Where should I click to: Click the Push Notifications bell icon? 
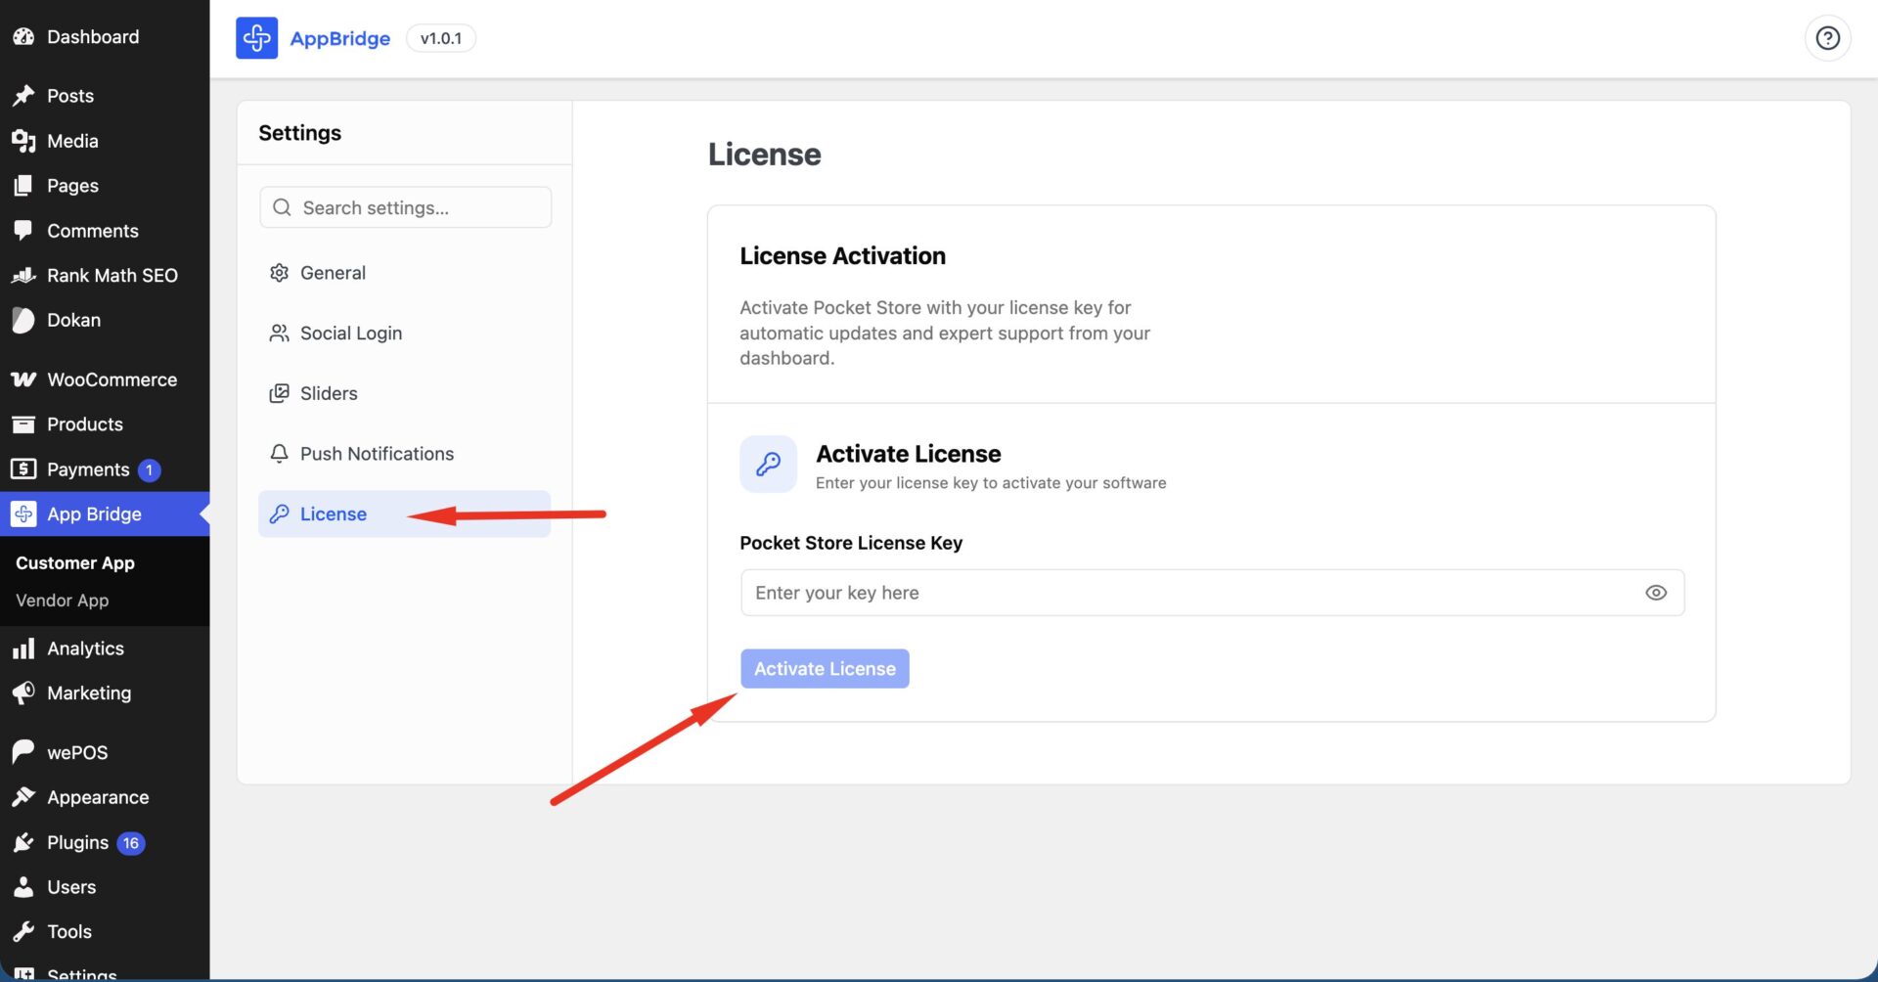tap(279, 454)
